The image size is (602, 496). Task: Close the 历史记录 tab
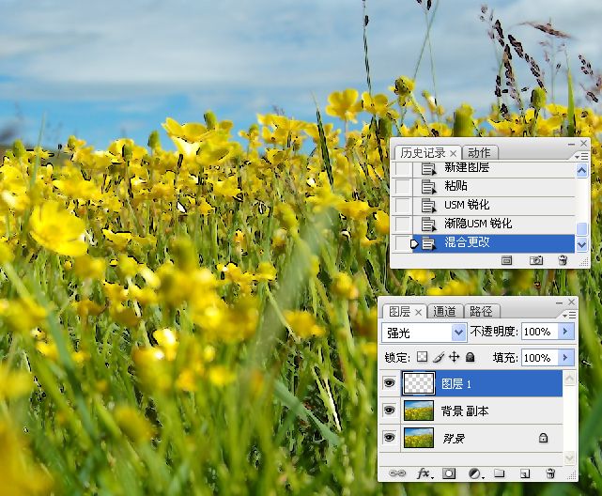click(453, 153)
